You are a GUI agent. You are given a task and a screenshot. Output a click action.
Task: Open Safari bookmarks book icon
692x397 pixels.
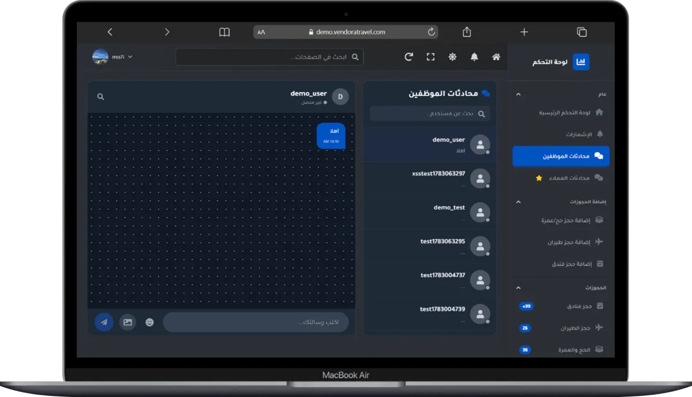224,32
